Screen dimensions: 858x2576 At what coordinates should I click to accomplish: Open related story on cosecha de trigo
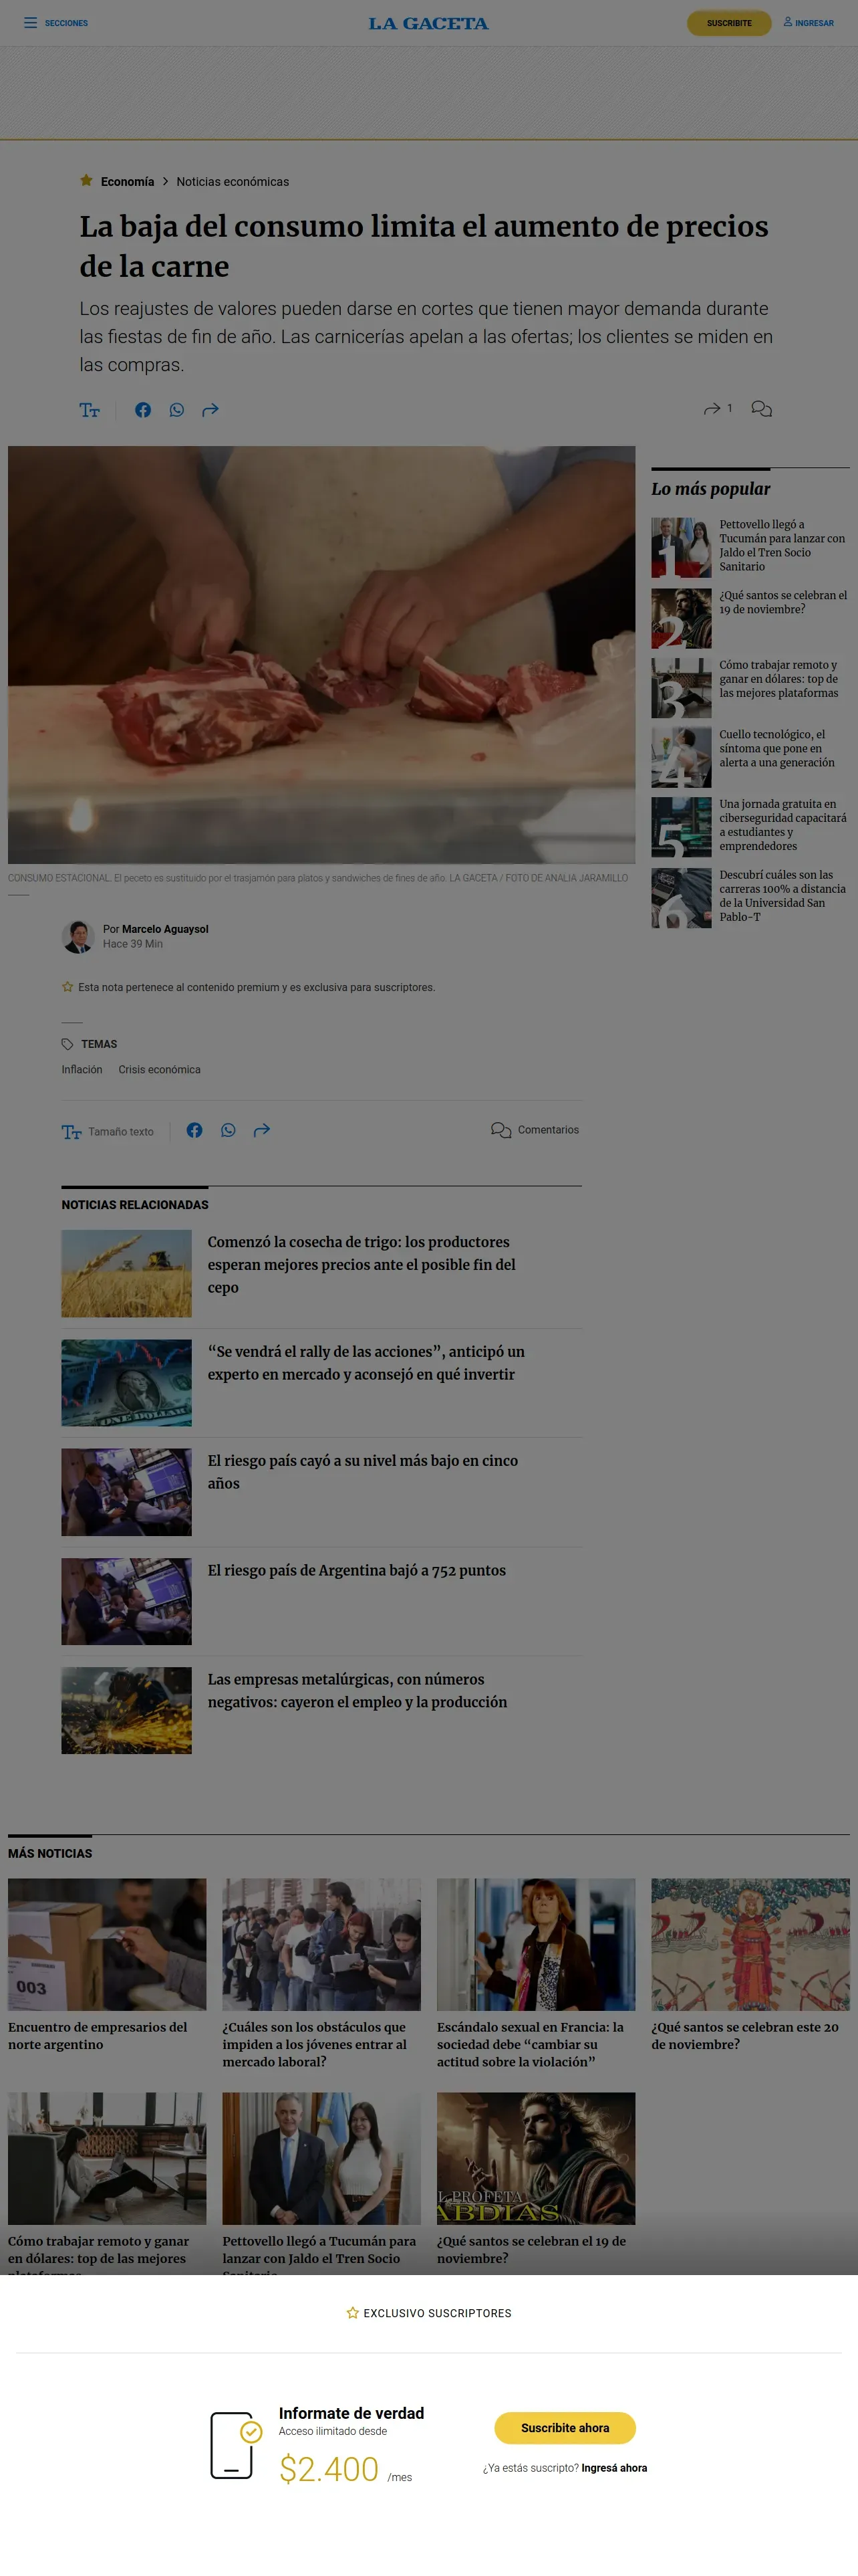coord(362,1265)
